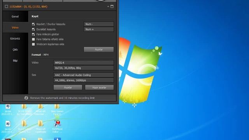Open the Hazır ayarlar presets button
This screenshot has width=249, height=140.
pyautogui.click(x=100, y=87)
